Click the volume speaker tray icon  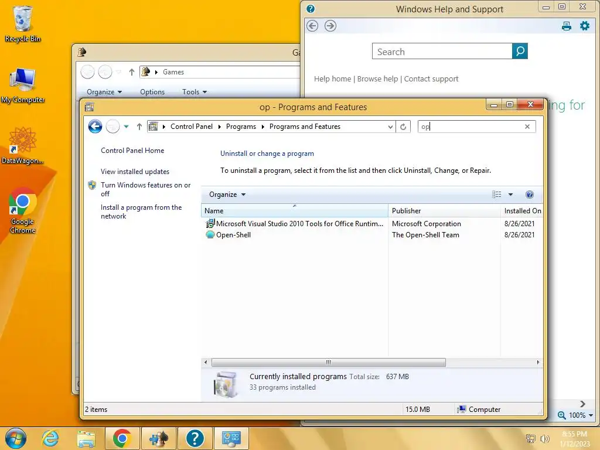click(544, 438)
